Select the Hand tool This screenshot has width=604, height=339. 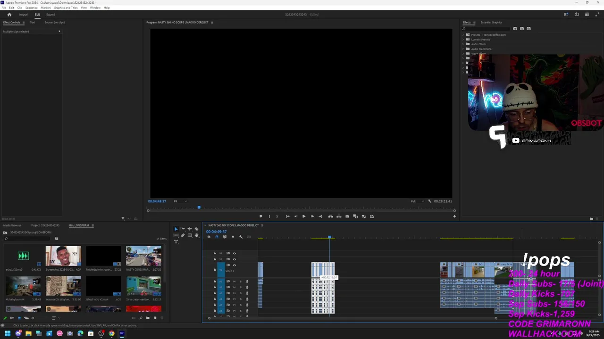point(196,235)
